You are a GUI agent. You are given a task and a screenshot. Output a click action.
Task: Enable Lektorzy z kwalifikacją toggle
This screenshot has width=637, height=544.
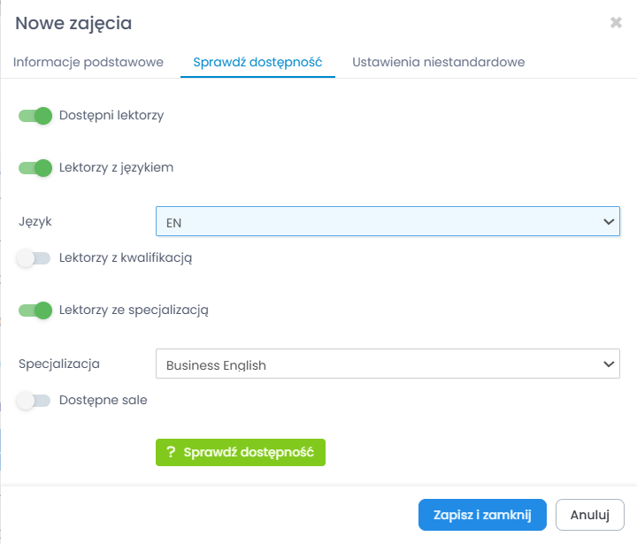[34, 258]
